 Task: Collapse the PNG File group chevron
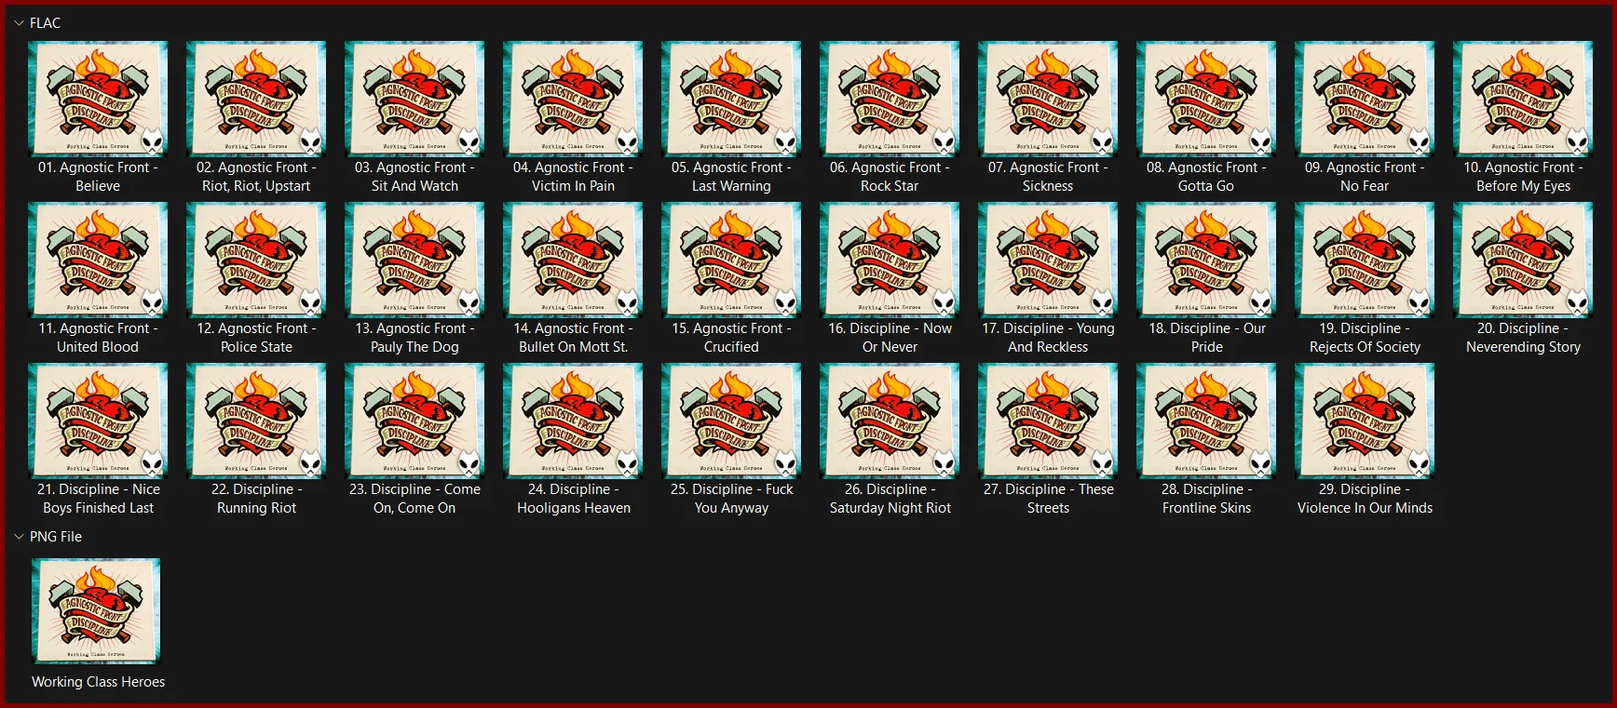pyautogui.click(x=19, y=537)
